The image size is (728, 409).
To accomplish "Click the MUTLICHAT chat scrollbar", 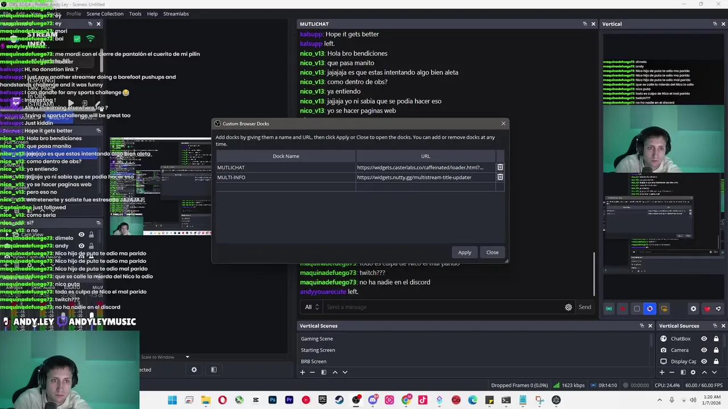I will coord(595,273).
